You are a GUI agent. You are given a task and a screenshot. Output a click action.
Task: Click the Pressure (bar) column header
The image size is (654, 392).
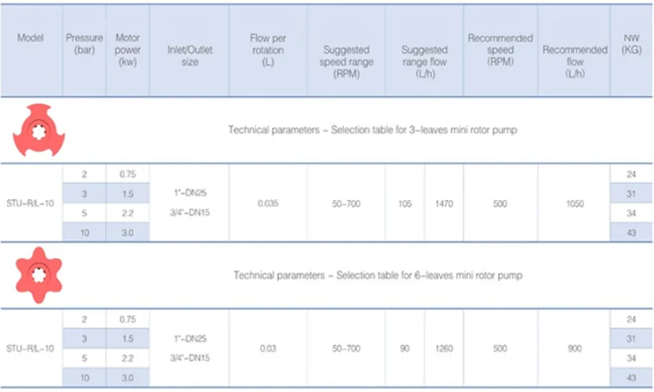(85, 44)
